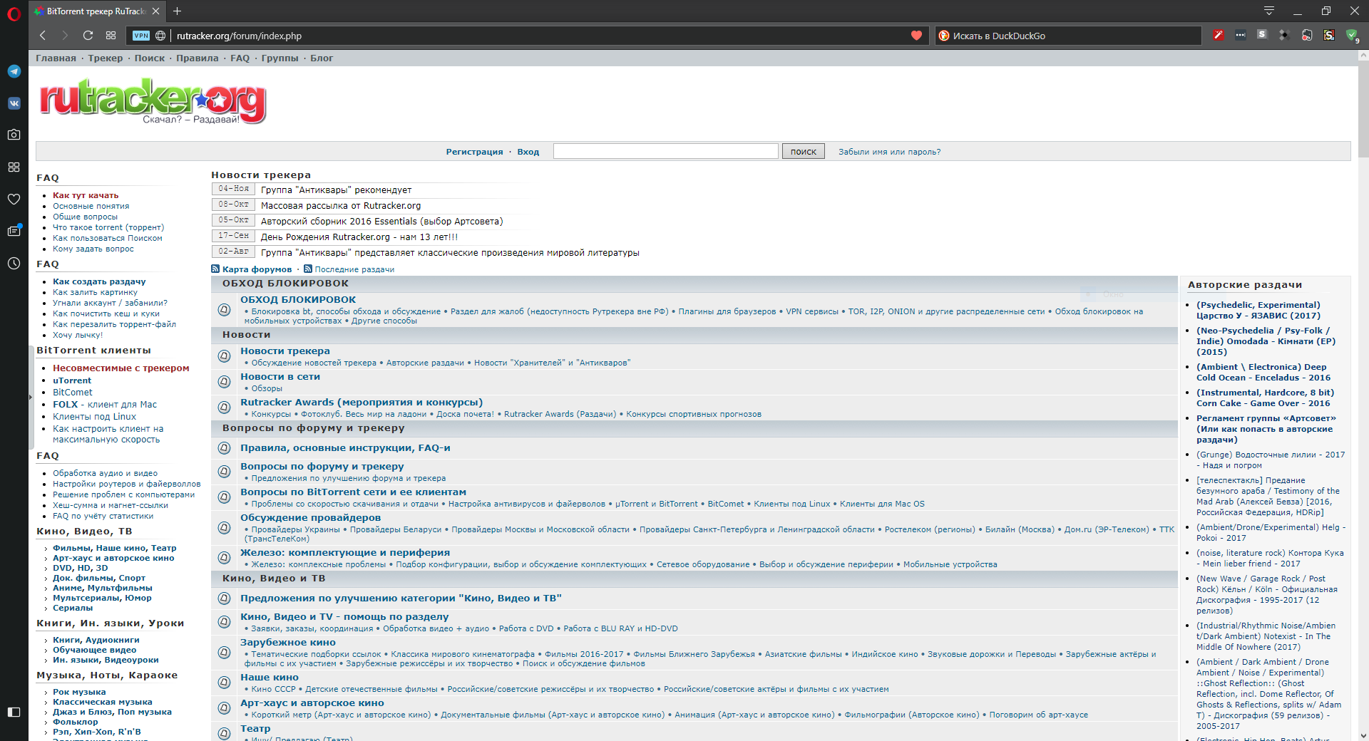Open Adguard shield extension icon
This screenshot has height=741, width=1369.
pyautogui.click(x=1352, y=35)
